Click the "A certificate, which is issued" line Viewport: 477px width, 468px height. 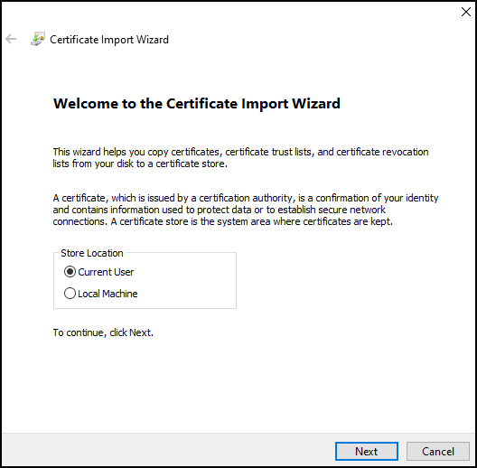[x=246, y=198]
